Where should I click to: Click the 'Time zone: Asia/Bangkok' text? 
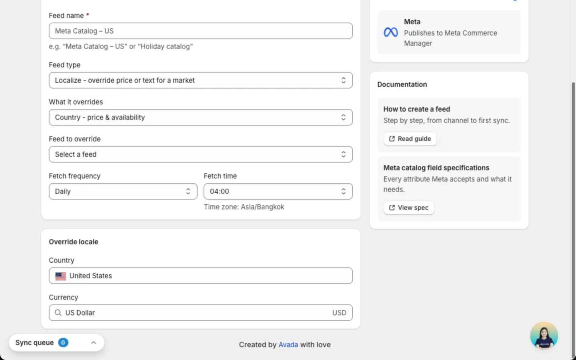tap(244, 207)
